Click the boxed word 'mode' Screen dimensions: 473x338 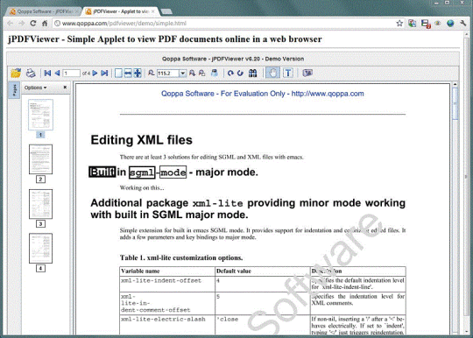coord(173,173)
